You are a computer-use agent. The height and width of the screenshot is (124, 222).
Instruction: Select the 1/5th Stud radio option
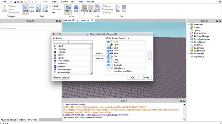click(51, 9)
